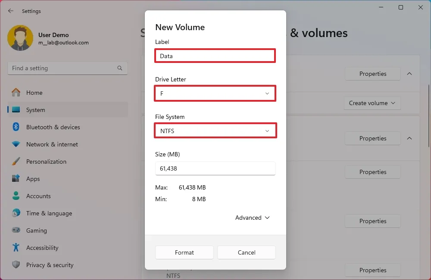The height and width of the screenshot is (280, 431).
Task: Open the Create volume dropdown
Action: click(x=372, y=103)
